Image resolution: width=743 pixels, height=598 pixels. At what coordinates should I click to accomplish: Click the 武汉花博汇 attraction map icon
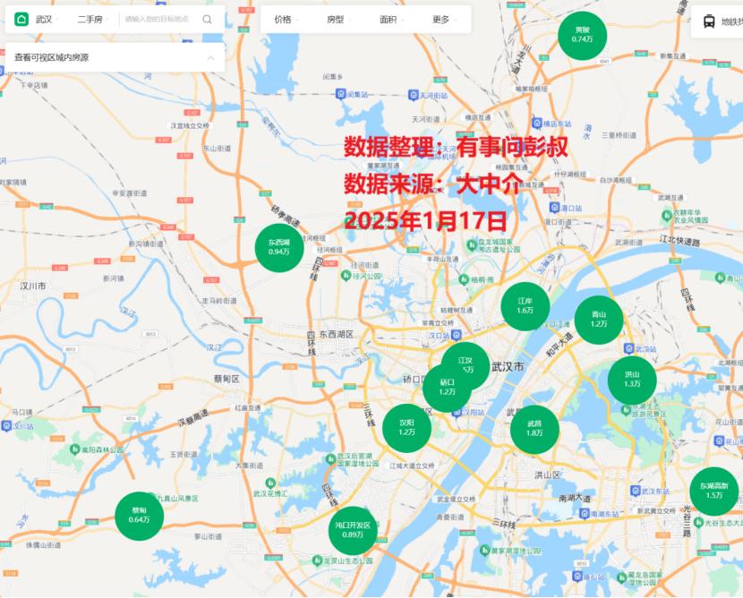269,483
